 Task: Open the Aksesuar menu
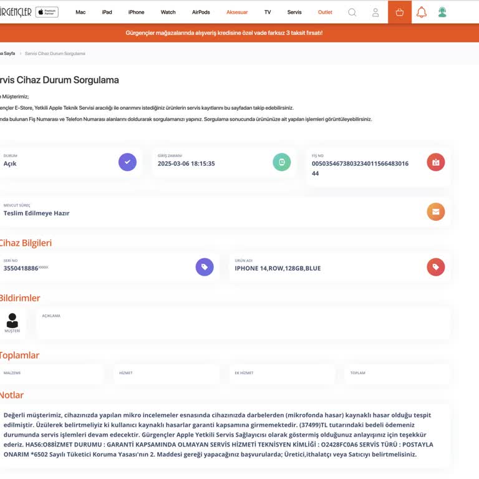[237, 12]
